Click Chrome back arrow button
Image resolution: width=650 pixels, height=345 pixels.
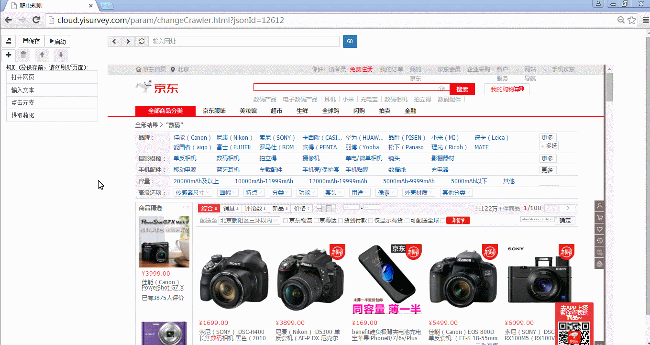[x=8, y=20]
